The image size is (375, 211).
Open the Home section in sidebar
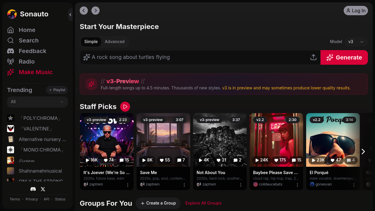(27, 30)
